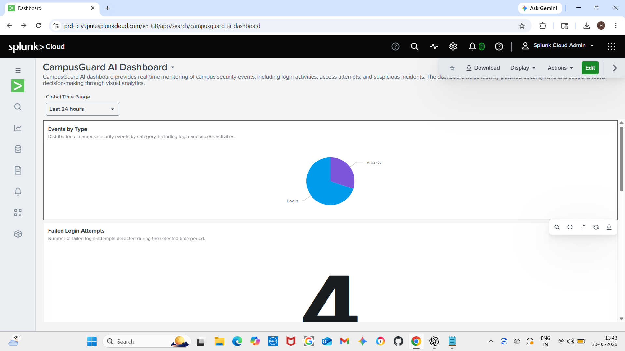Viewport: 625px width, 351px height.
Task: Open the sidebar search magnifier
Action: tap(18, 107)
